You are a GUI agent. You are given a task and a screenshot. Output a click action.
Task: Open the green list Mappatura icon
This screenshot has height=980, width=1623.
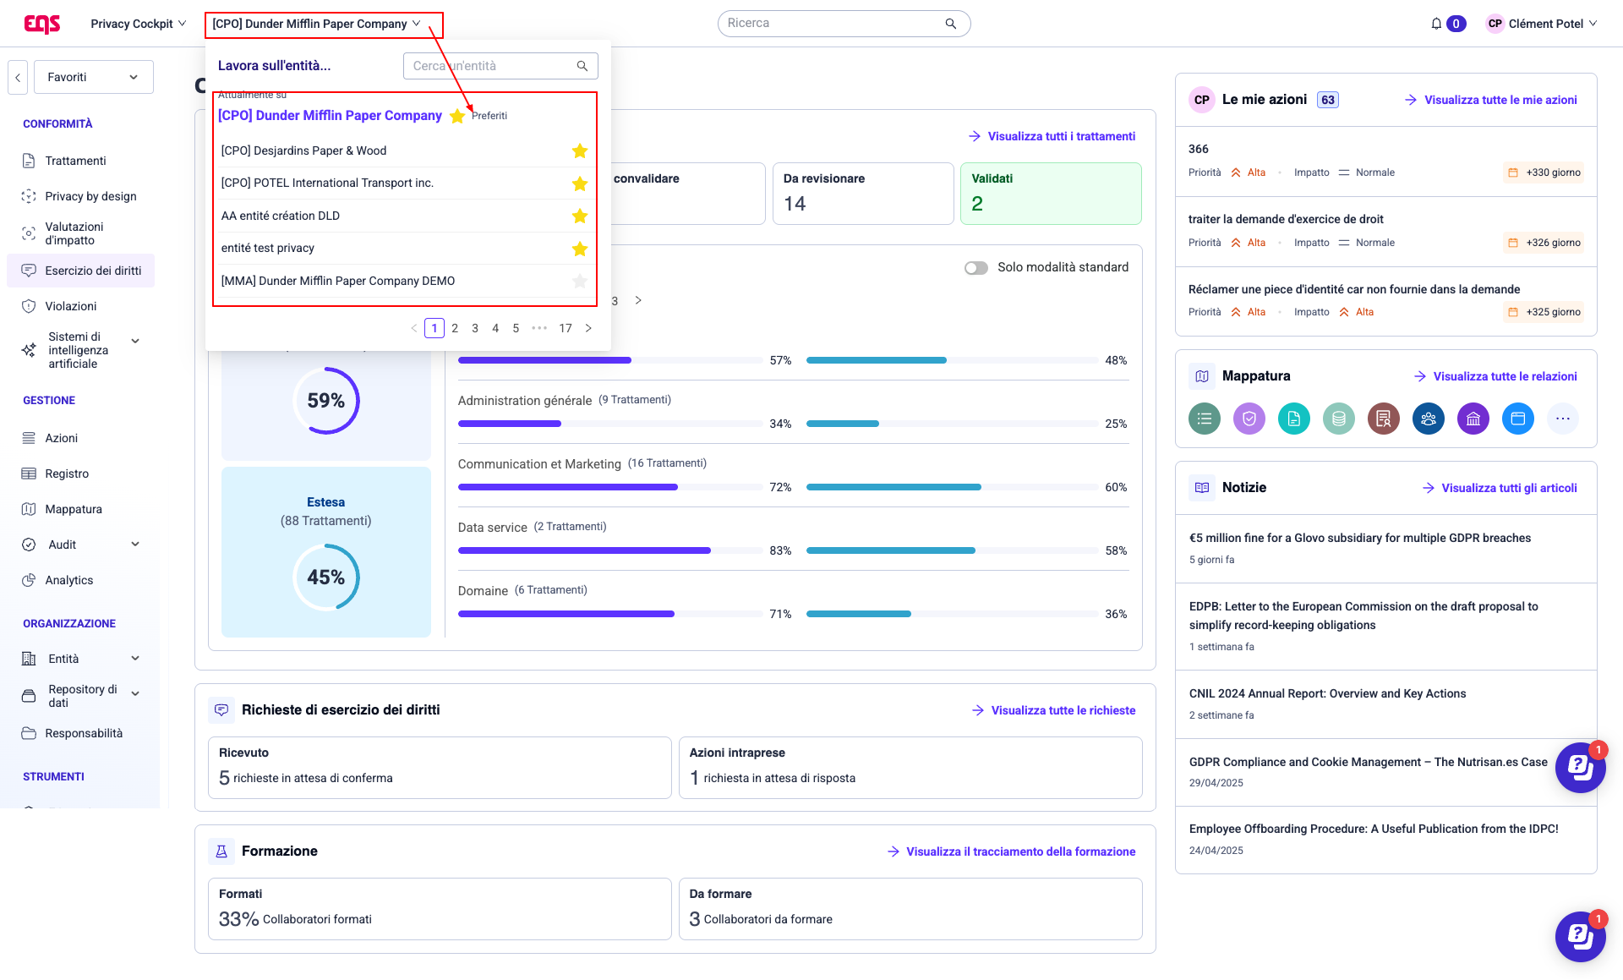click(x=1205, y=419)
